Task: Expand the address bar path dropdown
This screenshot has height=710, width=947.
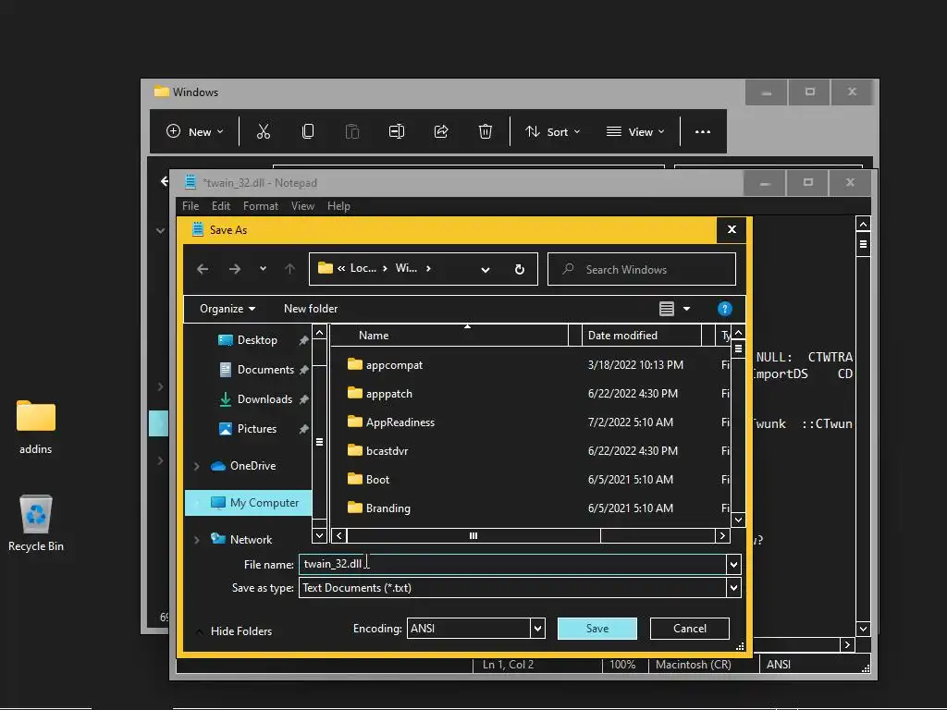Action: pos(485,269)
